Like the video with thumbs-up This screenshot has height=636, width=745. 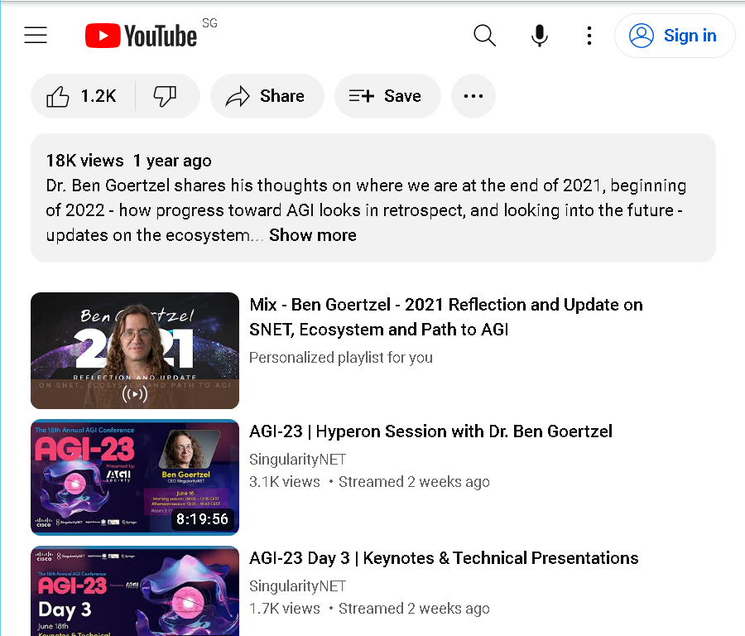click(83, 96)
